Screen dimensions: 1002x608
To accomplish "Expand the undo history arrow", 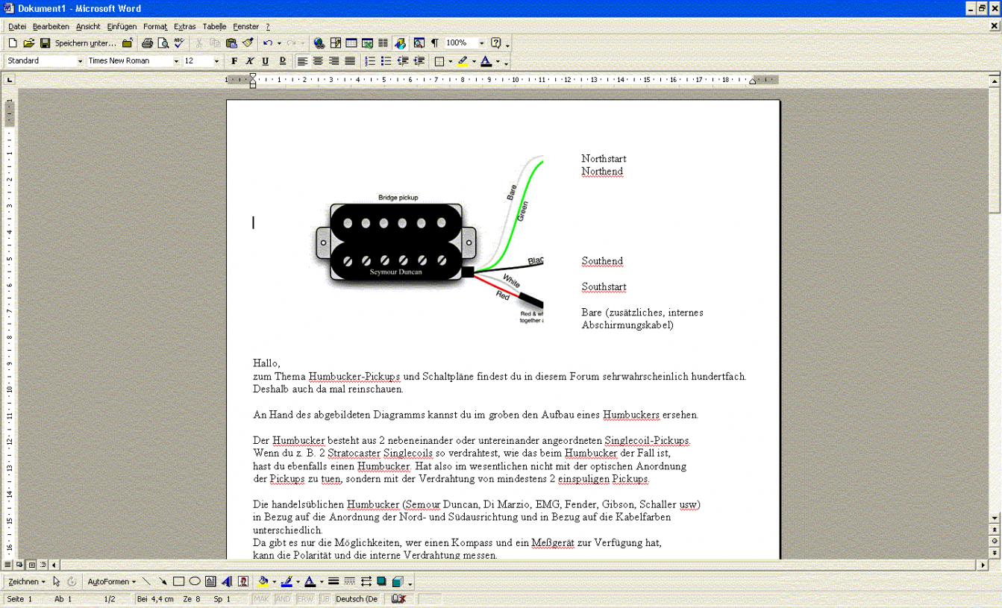I will (279, 43).
